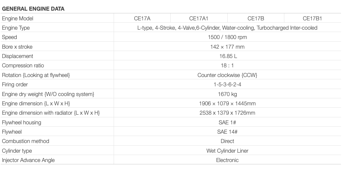Select the 1906 × 1079 × 1445mm dimension value
This screenshot has height=170, width=342.
point(227,104)
